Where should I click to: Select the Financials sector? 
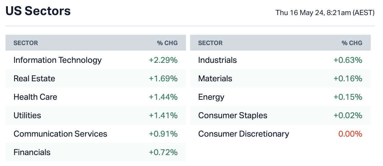pyautogui.click(x=32, y=152)
